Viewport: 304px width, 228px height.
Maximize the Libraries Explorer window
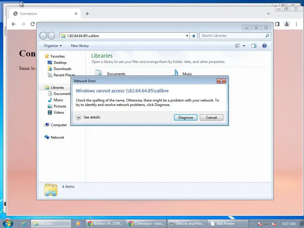(256, 28)
